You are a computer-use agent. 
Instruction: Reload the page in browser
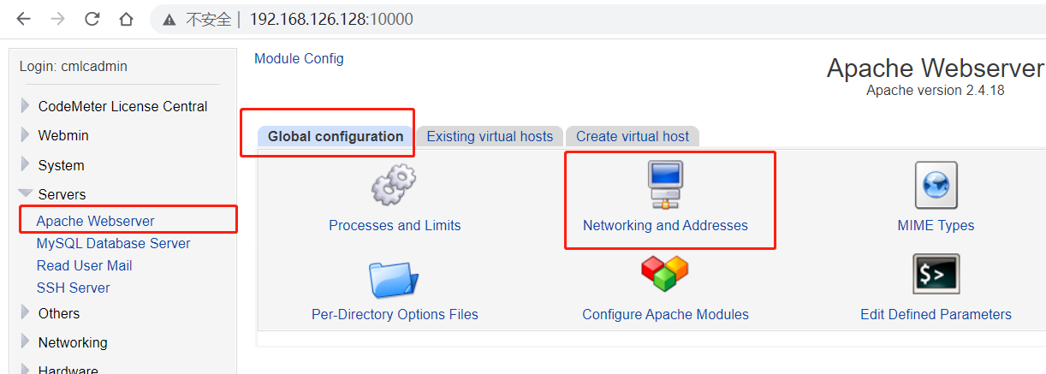92,19
